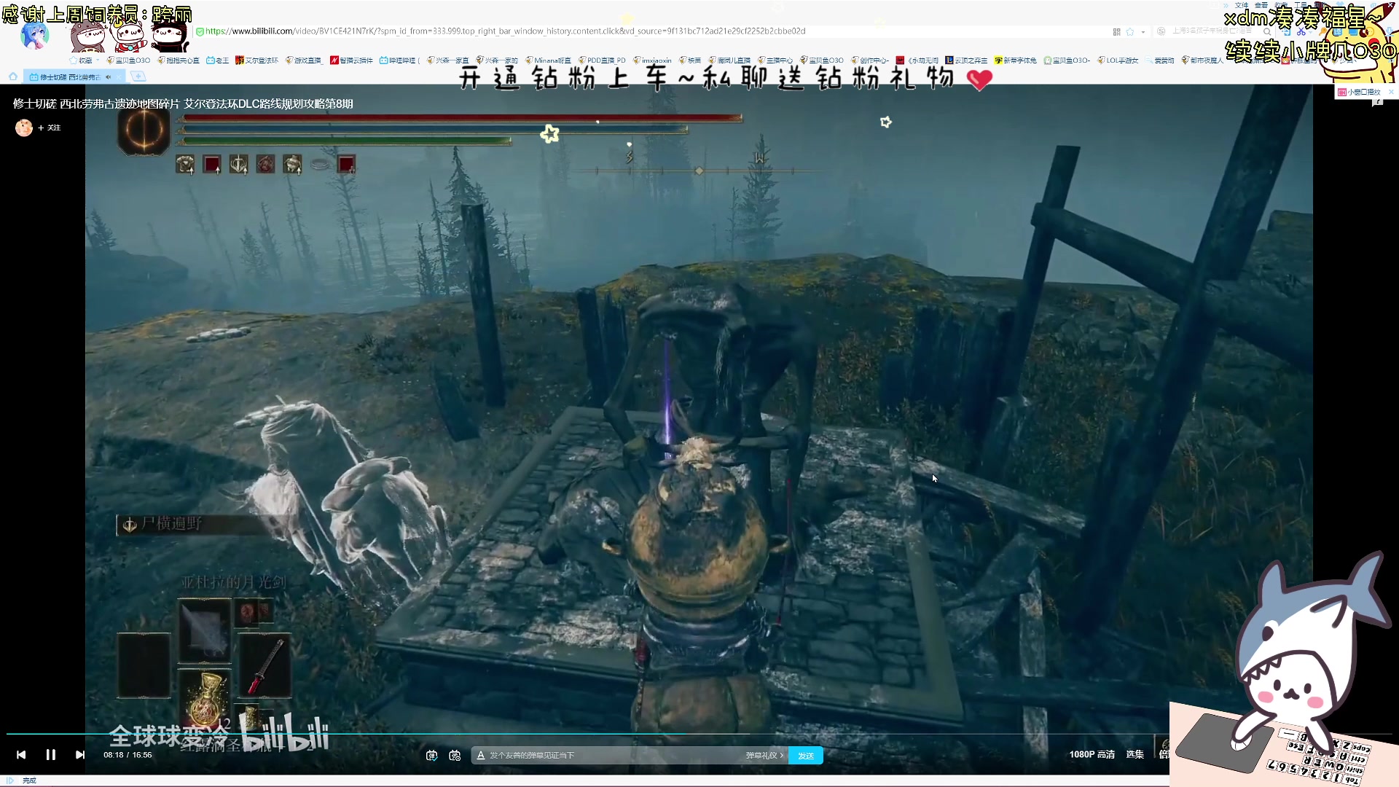Star this page as favorite
The width and height of the screenshot is (1399, 787).
(1130, 32)
